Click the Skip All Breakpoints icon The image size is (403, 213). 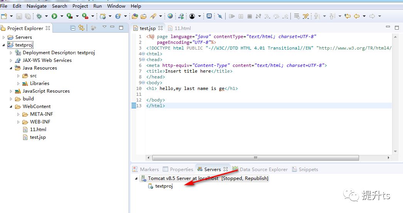pyautogui.click(x=220, y=17)
